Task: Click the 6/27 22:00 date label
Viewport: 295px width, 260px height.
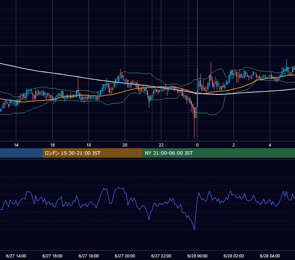Action: (161, 256)
